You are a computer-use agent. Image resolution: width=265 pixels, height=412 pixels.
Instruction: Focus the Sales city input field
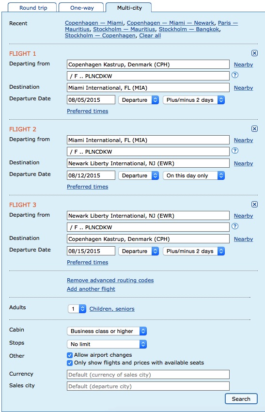[148, 386]
